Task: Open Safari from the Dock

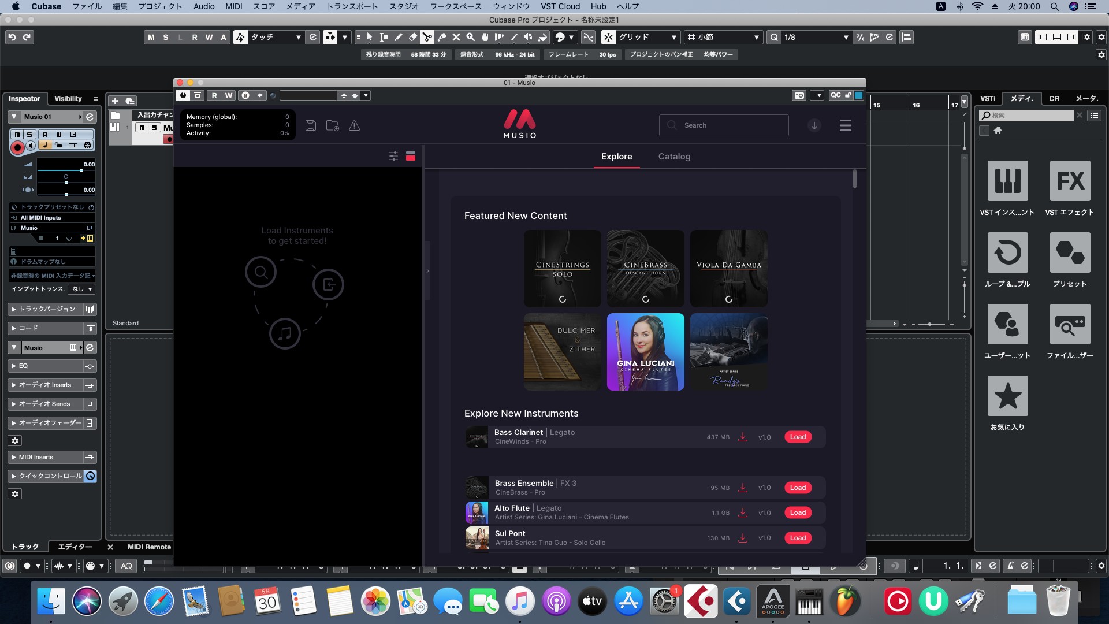Action: 159,601
